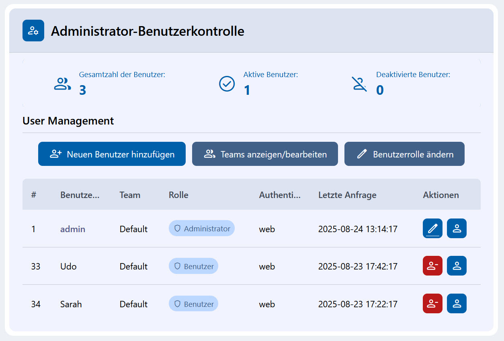This screenshot has height=341, width=504.
Task: Click the Deaktivierte Benutzer crossed-out user icon
Action: 359,84
